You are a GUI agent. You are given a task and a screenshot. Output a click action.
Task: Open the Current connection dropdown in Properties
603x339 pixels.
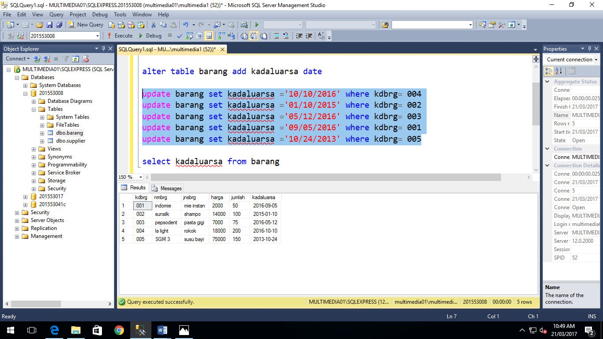point(596,60)
